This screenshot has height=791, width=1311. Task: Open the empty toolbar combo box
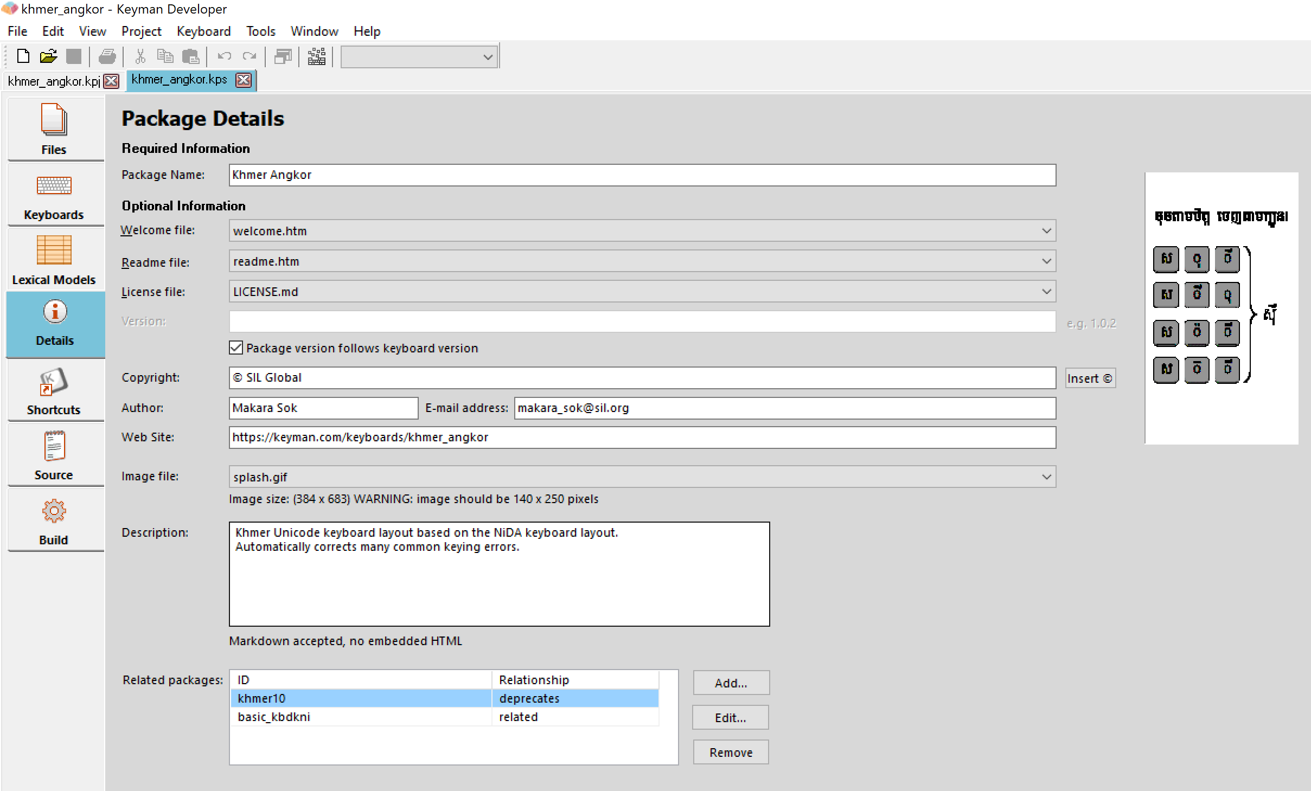pyautogui.click(x=419, y=57)
